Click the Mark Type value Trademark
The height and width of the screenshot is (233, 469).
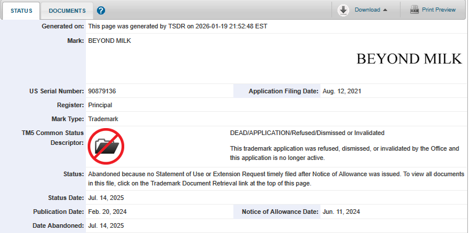pos(103,119)
